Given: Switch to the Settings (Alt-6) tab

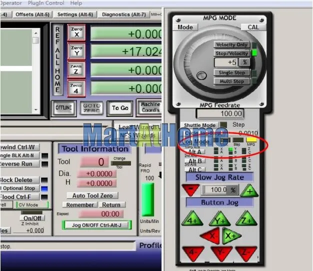Looking at the screenshot, I should pyautogui.click(x=75, y=14).
